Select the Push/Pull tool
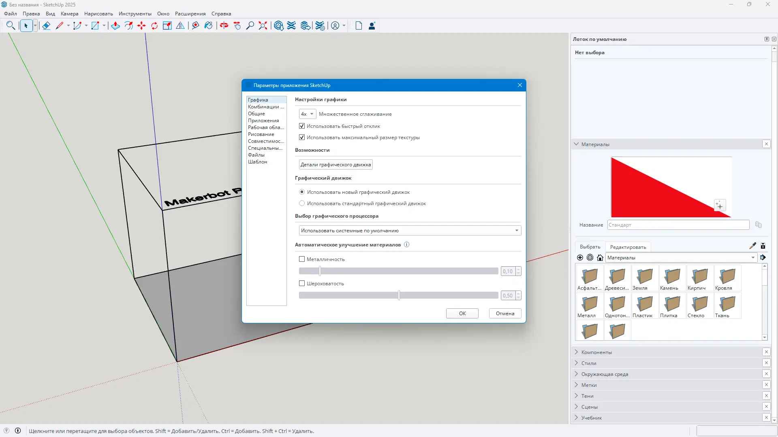Image resolution: width=778 pixels, height=437 pixels. [115, 26]
